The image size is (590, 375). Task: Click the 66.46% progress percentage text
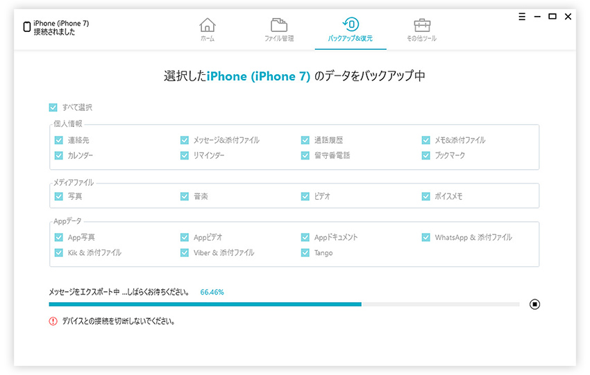212,292
